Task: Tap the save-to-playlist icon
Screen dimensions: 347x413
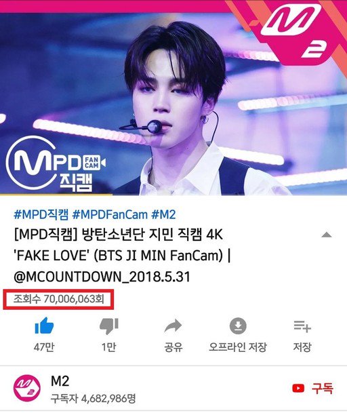Action: 302,326
